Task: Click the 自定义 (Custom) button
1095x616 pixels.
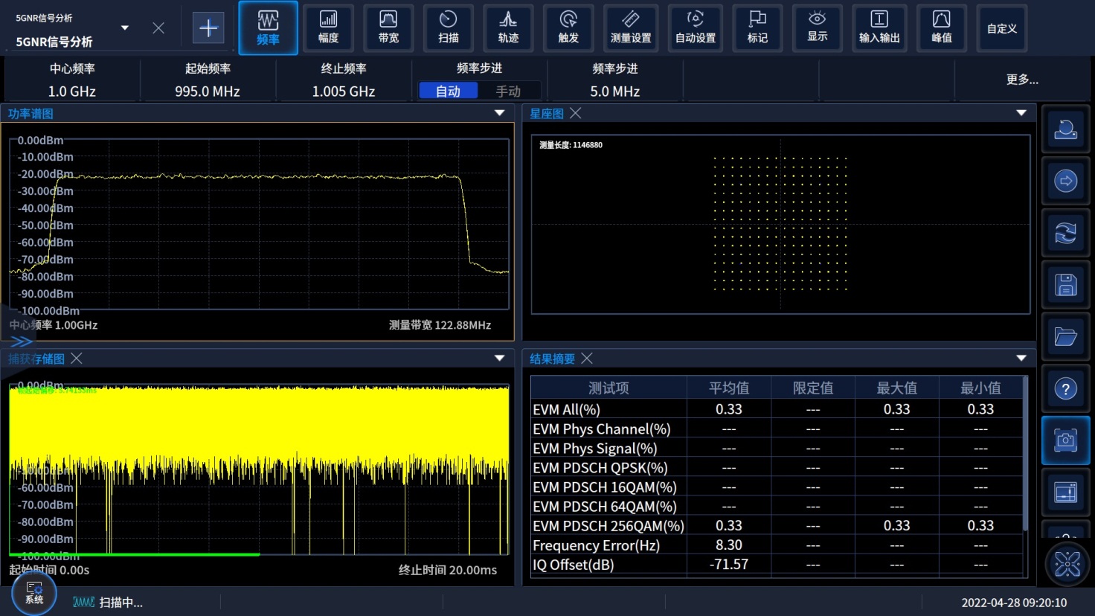Action: coord(1001,28)
